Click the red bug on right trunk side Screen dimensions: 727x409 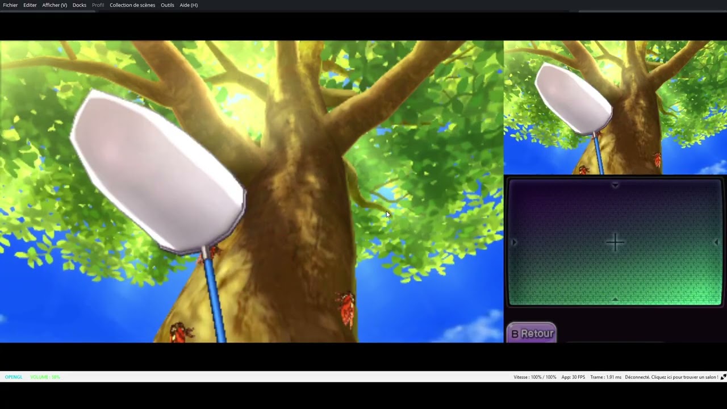click(x=346, y=308)
